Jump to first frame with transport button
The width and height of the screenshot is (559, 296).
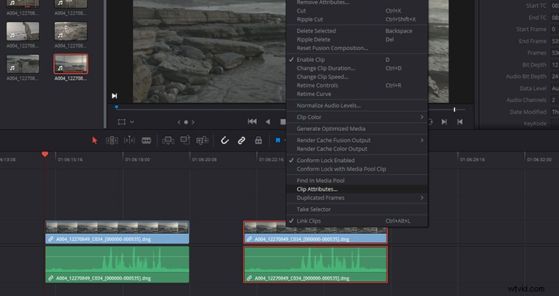[252, 121]
